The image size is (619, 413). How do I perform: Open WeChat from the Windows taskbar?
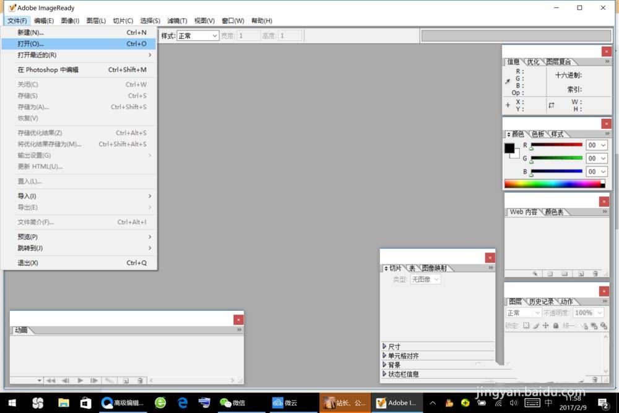pyautogui.click(x=233, y=402)
